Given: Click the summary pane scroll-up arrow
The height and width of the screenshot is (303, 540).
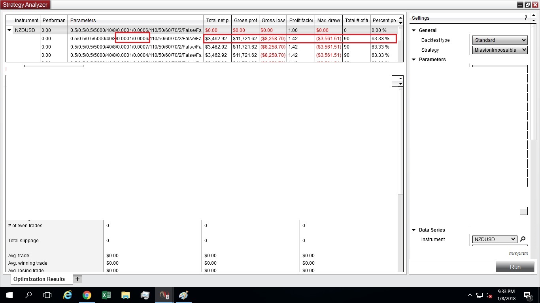Looking at the screenshot, I should click(400, 79).
